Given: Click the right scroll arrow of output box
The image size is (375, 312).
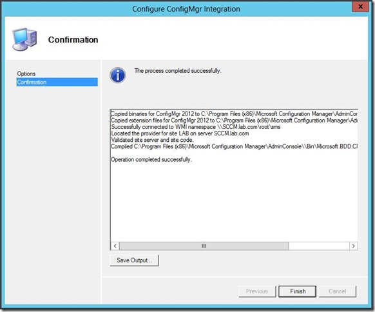Looking at the screenshot, I should [x=354, y=246].
